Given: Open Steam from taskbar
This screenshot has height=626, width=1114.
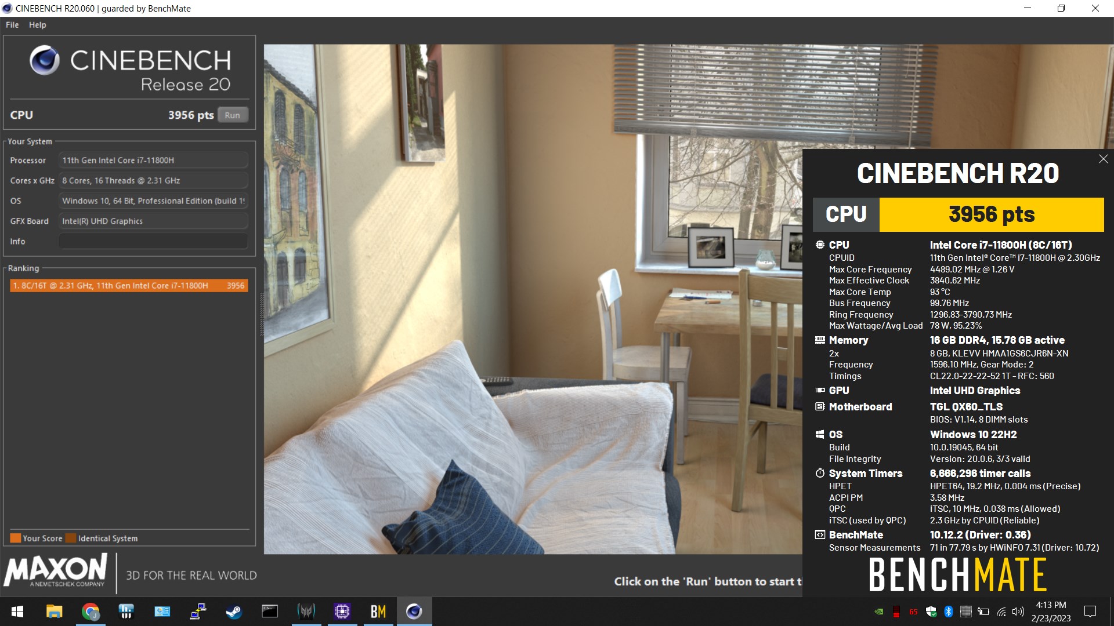Looking at the screenshot, I should pyautogui.click(x=234, y=612).
